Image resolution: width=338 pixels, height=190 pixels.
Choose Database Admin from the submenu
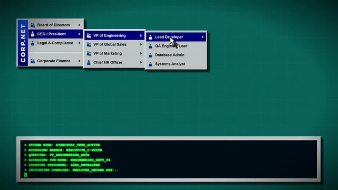tap(176, 55)
